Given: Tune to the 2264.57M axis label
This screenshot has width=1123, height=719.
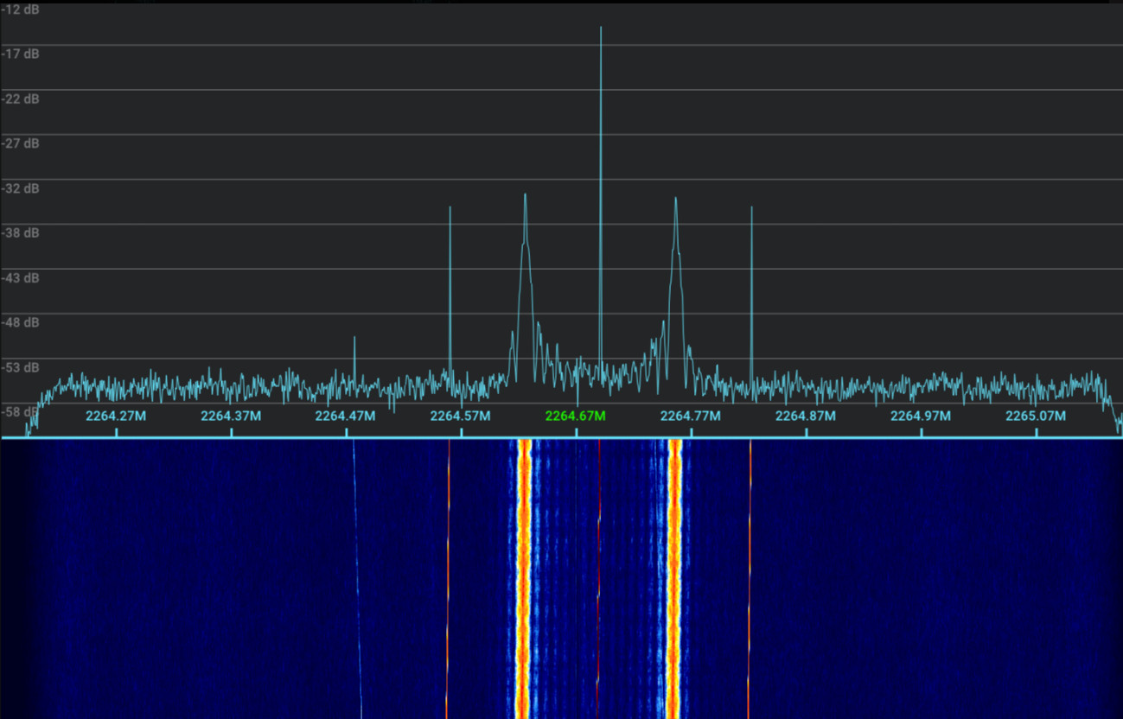Looking at the screenshot, I should tap(460, 416).
